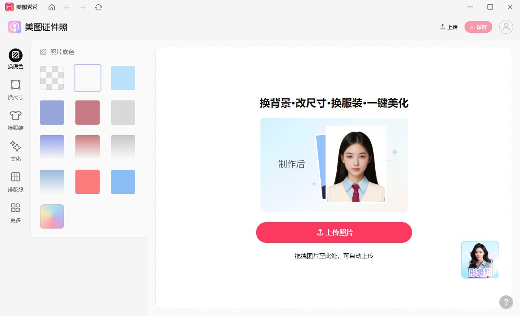Click the pink 保存 save button
The height and width of the screenshot is (316, 520).
pos(478,27)
